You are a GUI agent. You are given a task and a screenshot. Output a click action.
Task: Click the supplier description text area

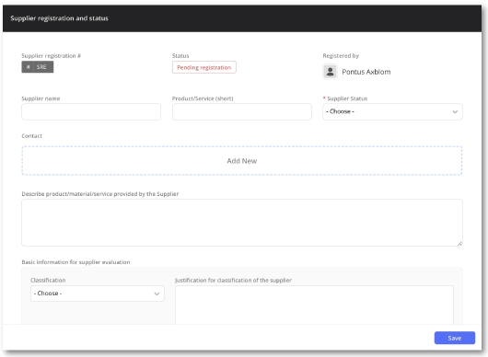(242, 223)
